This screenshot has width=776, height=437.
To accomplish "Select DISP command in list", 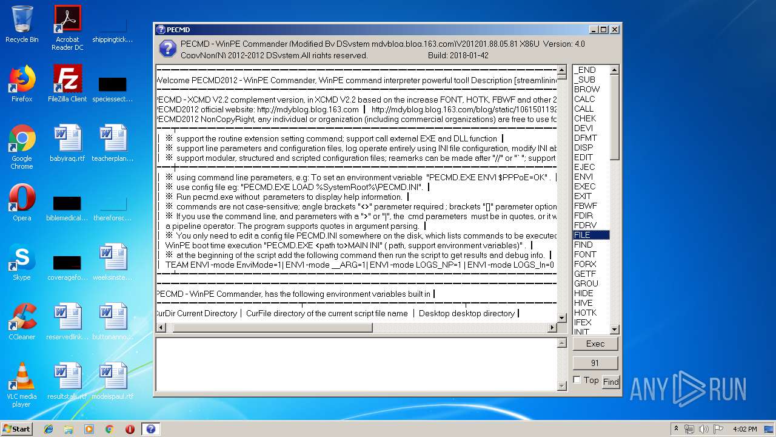I will (x=591, y=147).
